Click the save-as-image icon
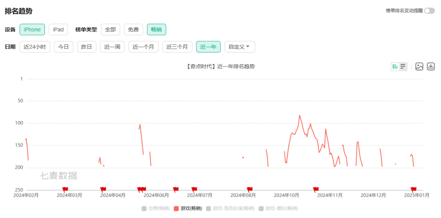The width and height of the screenshot is (441, 218). coord(419,66)
